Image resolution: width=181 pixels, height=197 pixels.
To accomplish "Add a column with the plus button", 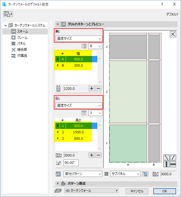I will pos(92,88).
